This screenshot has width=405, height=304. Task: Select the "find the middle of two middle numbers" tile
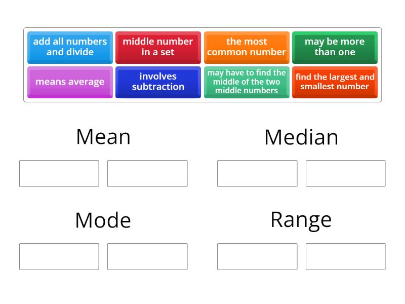[247, 82]
